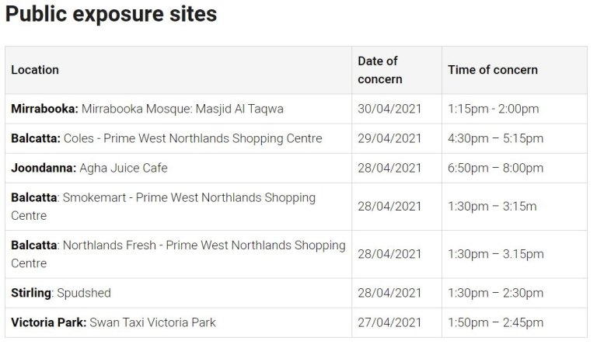Click the Northlands Fresh location entry

(x=178, y=254)
